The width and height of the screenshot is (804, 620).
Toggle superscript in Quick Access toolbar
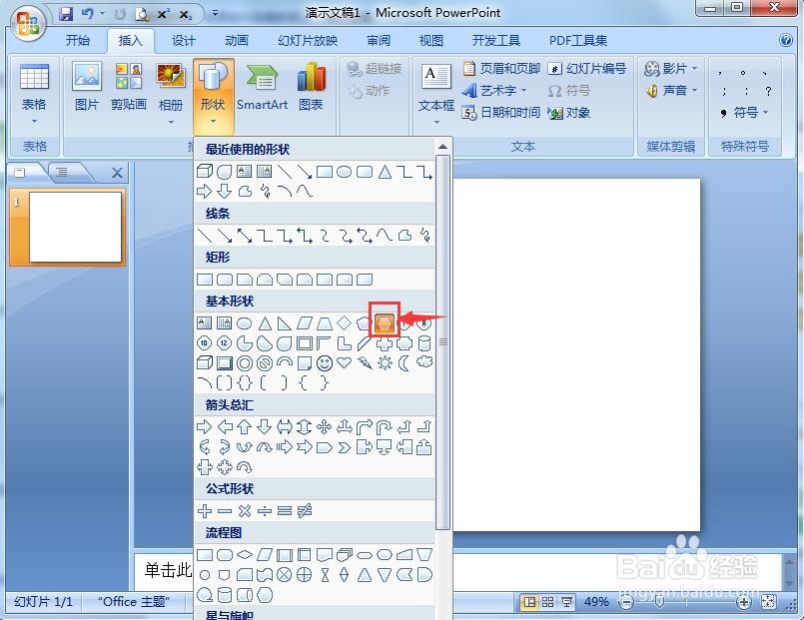[x=163, y=14]
